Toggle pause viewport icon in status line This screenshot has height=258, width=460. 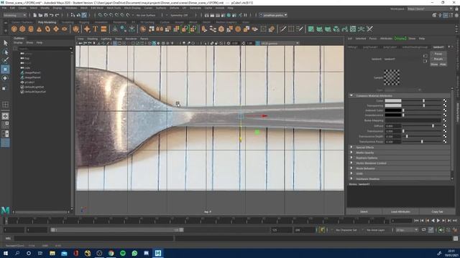click(x=245, y=15)
